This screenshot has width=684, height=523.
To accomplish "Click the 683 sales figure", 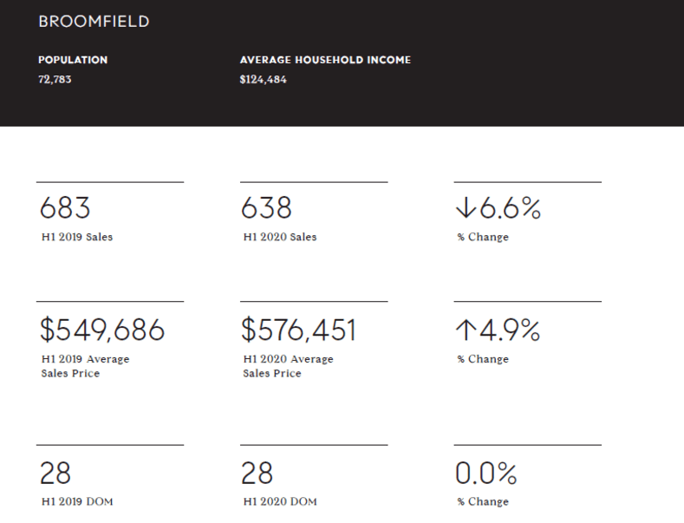I will pos(66,209).
